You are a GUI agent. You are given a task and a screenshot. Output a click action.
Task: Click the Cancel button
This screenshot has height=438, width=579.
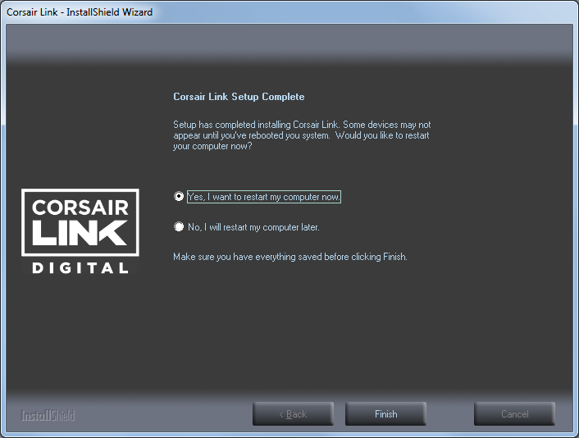click(515, 414)
